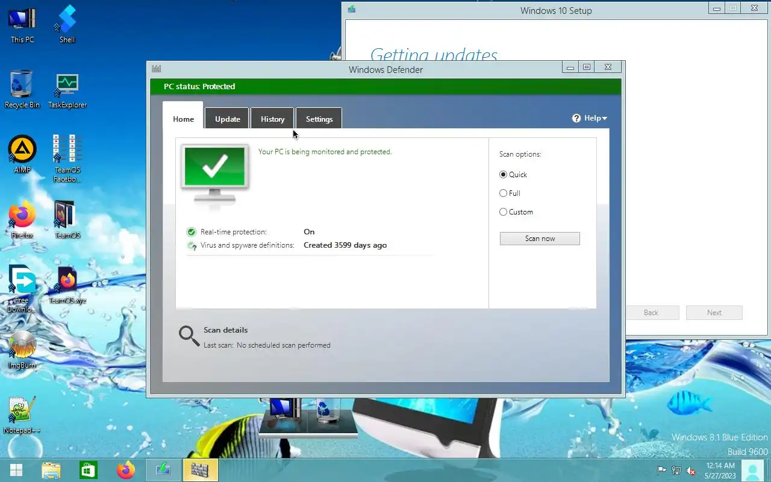
Task: Launch Firefox from the taskbar
Action: [126, 470]
